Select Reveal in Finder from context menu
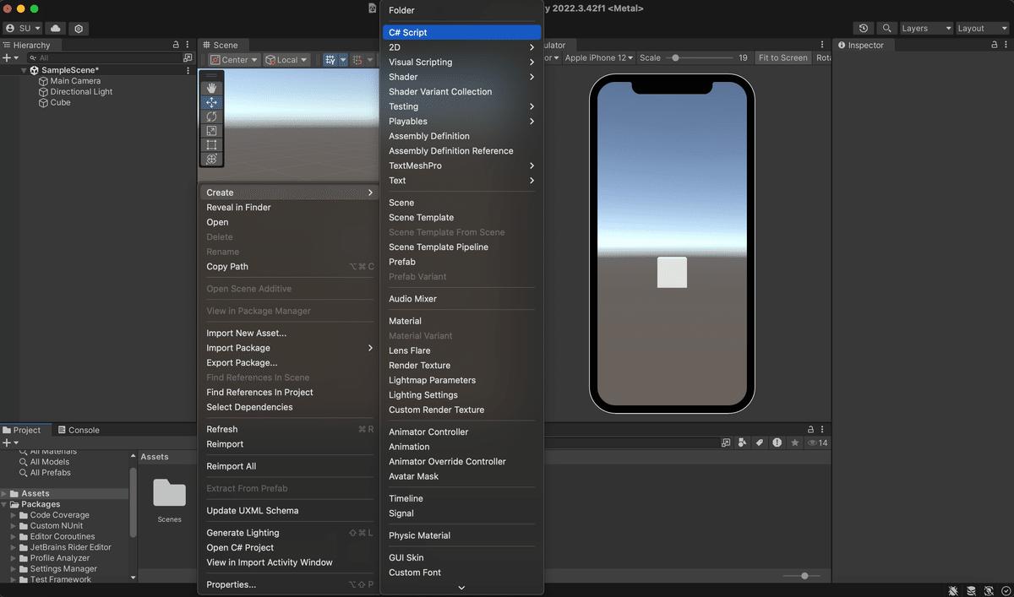Screen dimensions: 1014x597 [x=287, y=208]
